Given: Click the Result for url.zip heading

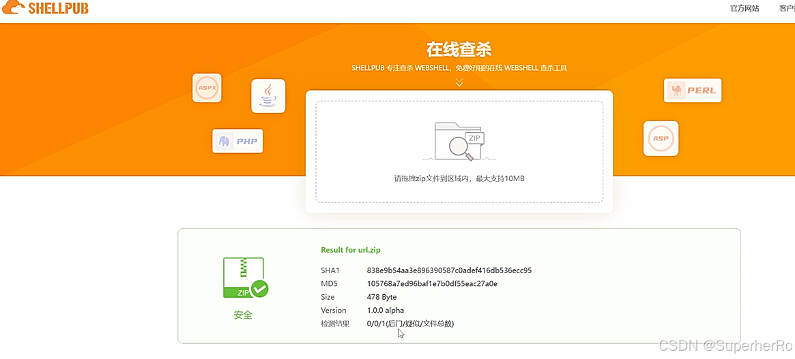Looking at the screenshot, I should point(351,250).
